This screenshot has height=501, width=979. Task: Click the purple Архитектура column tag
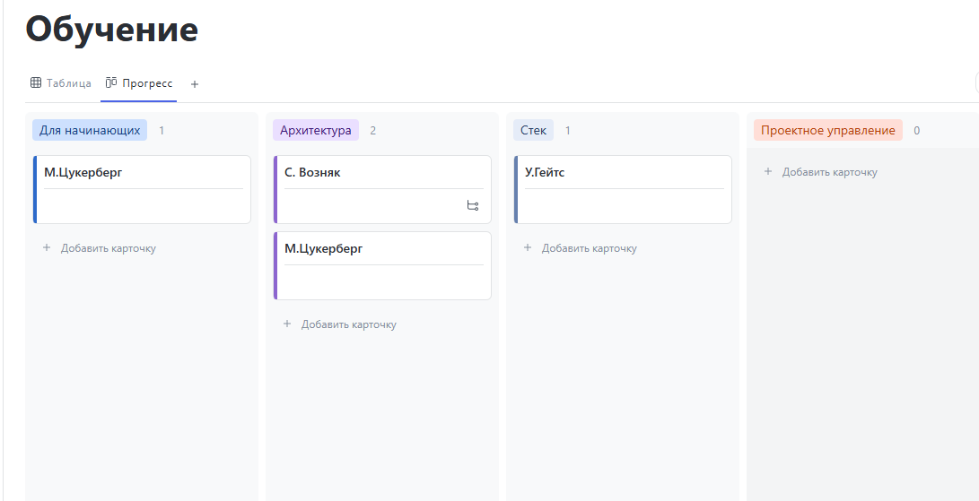coord(316,131)
